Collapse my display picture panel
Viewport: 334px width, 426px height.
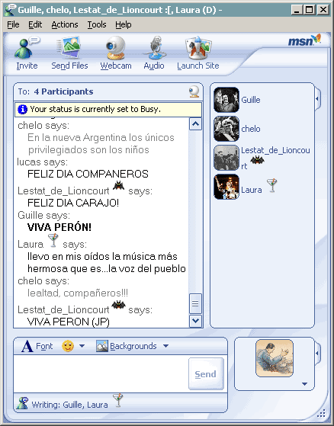(317, 353)
